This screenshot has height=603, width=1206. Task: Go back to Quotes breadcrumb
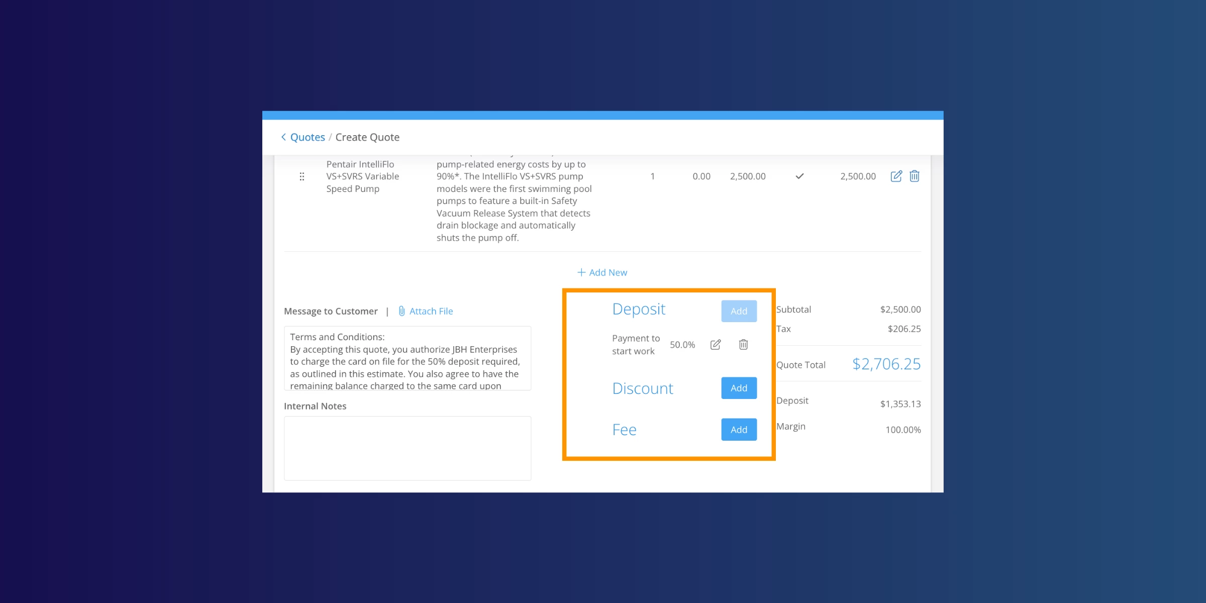pos(308,137)
